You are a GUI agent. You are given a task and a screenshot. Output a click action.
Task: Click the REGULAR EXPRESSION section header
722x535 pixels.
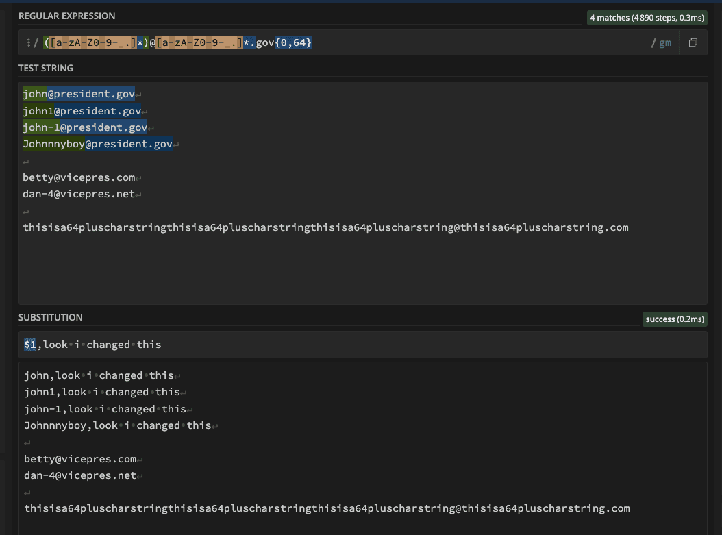pyautogui.click(x=66, y=15)
